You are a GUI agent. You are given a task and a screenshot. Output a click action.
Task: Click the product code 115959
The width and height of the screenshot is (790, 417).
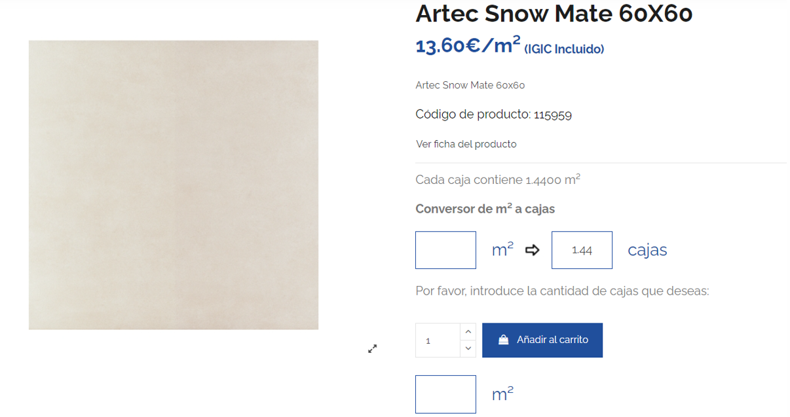[x=553, y=115]
